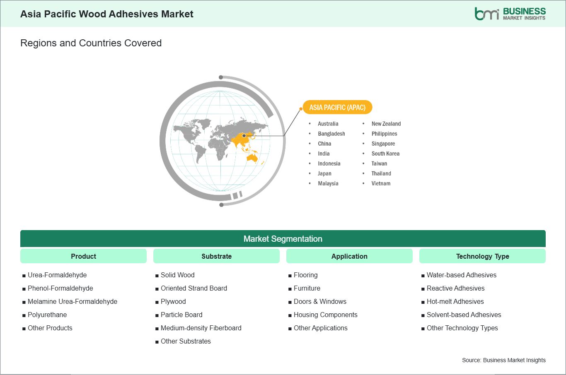Screen dimensions: 566x375
Task: Click 'Japan' in the country list
Action: (324, 173)
